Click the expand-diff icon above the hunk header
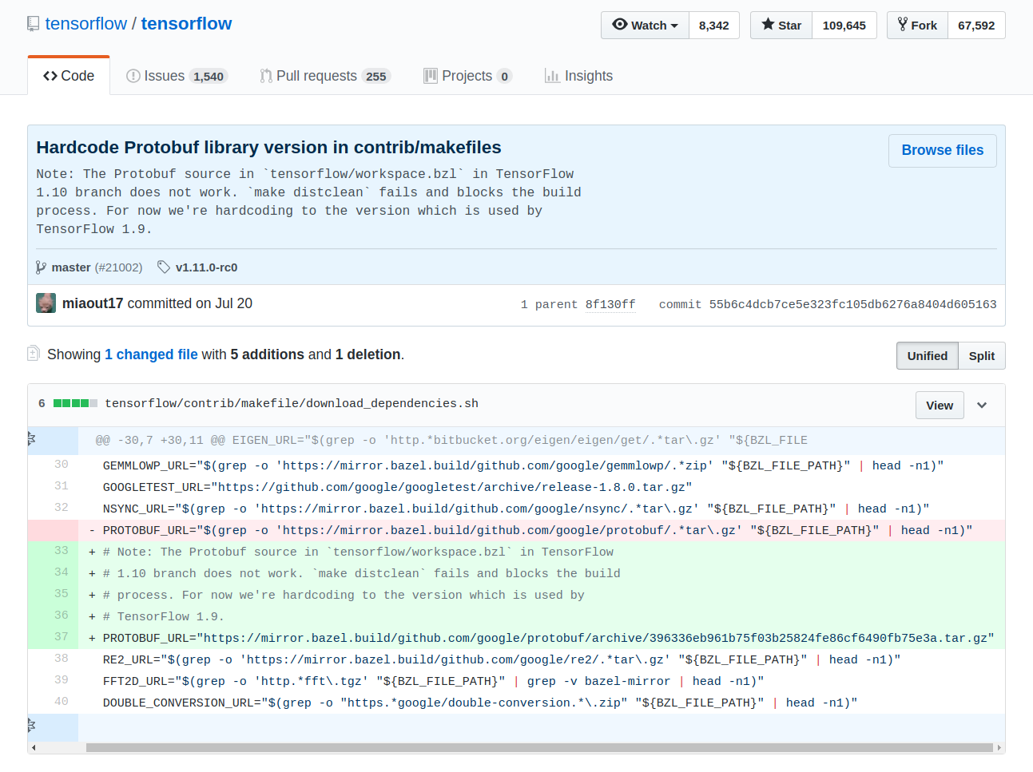The width and height of the screenshot is (1033, 772). click(x=31, y=438)
